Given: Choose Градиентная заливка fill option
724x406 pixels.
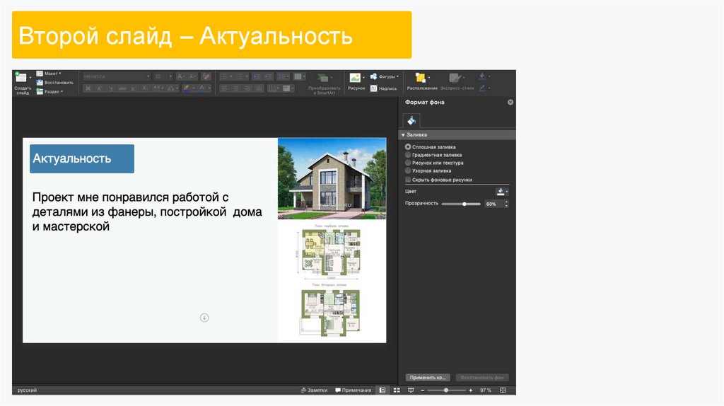Looking at the screenshot, I should pos(408,155).
